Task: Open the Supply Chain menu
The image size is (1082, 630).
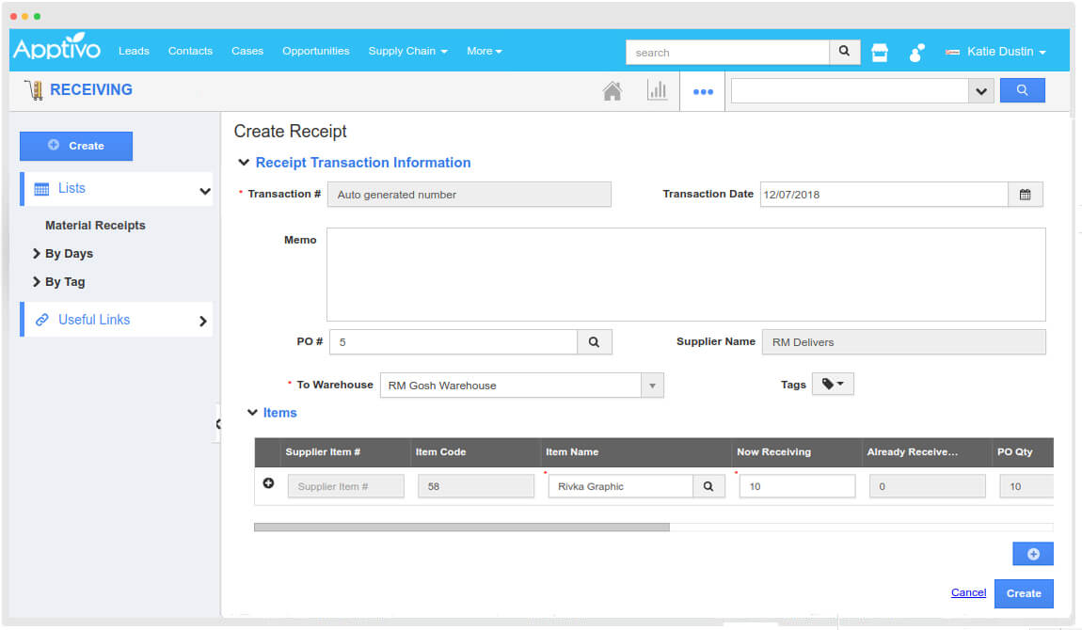Action: 407,51
